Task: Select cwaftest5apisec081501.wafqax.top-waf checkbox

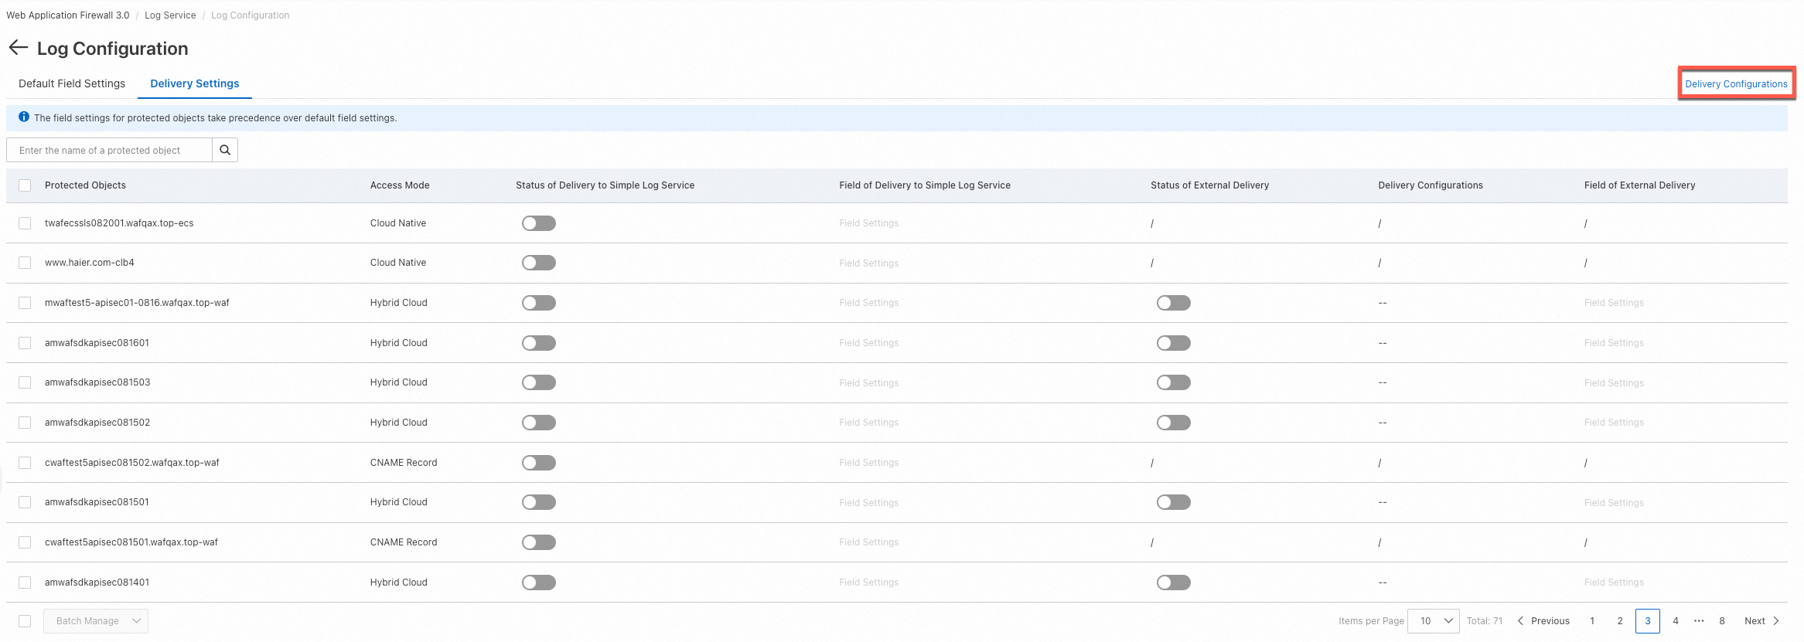Action: tap(25, 542)
